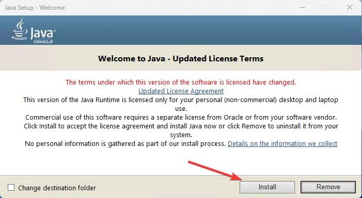Click the ORACLE wordmark under the logo

tap(43, 42)
